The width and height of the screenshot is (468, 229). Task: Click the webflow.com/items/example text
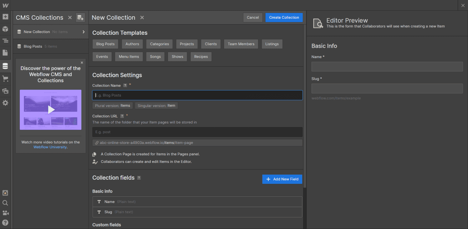click(336, 98)
